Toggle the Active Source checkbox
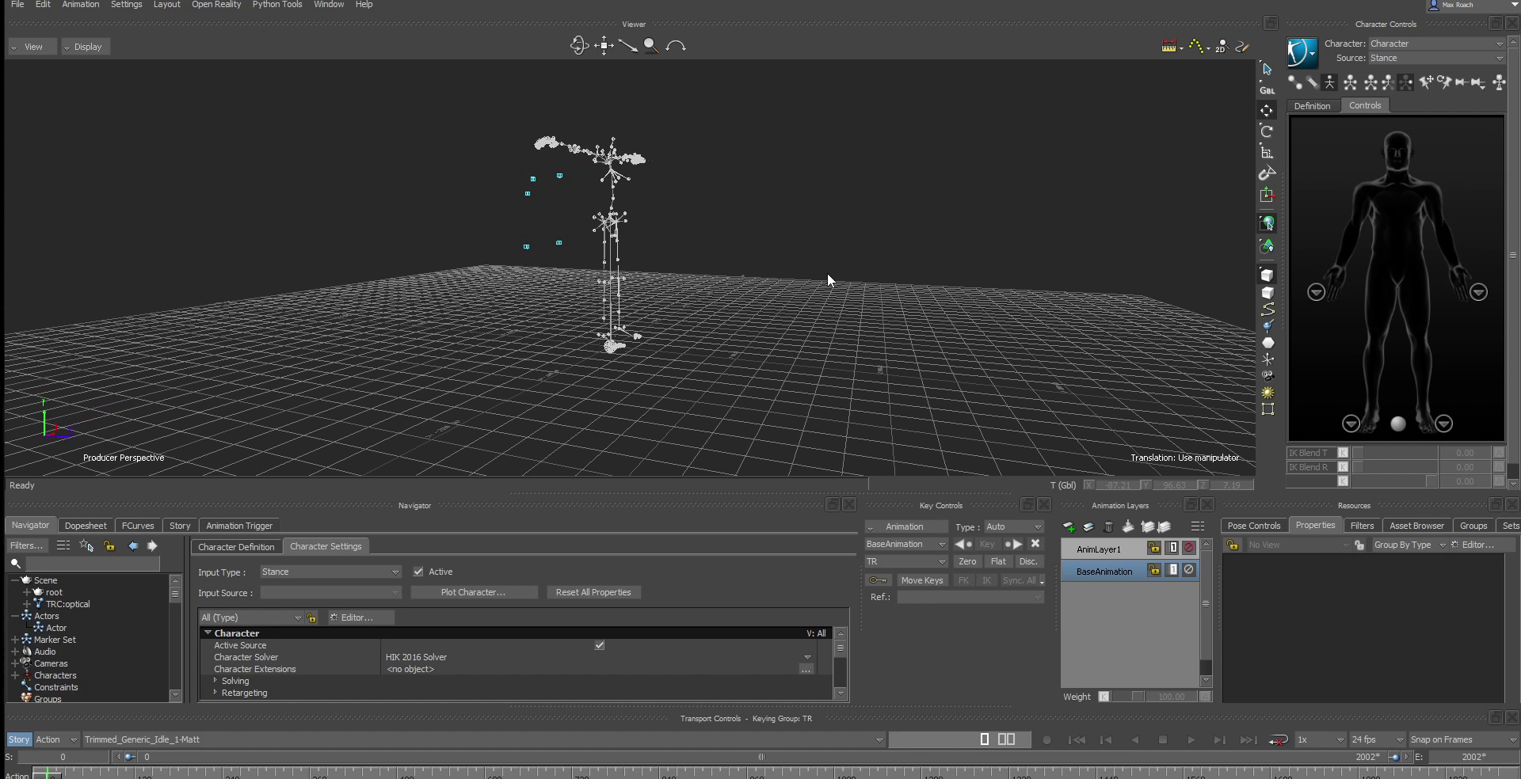The height and width of the screenshot is (779, 1521). point(600,645)
